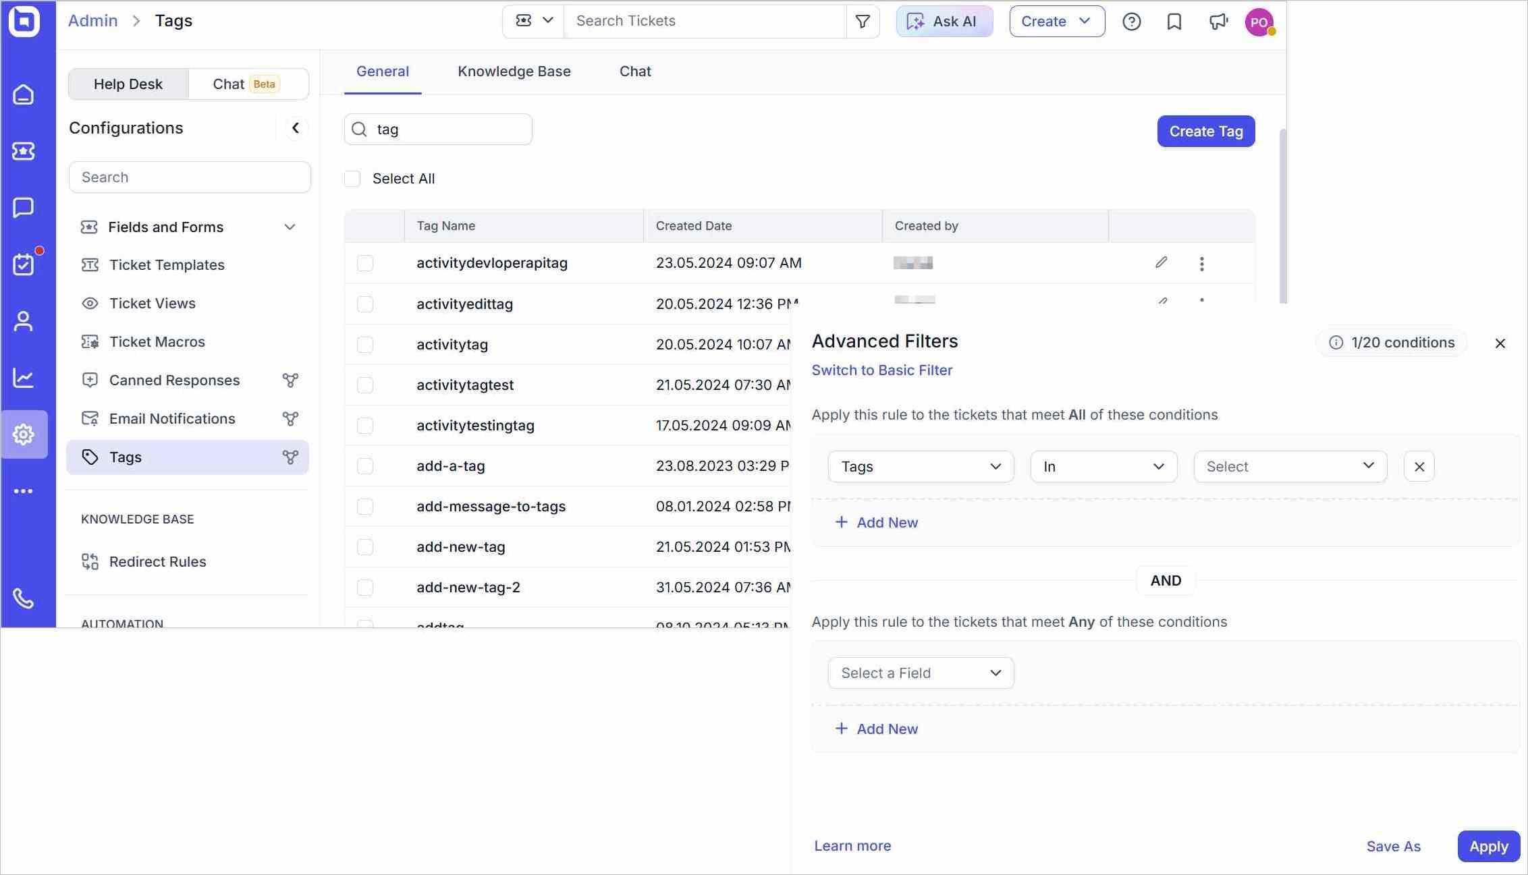Click the Save As button

click(1393, 847)
